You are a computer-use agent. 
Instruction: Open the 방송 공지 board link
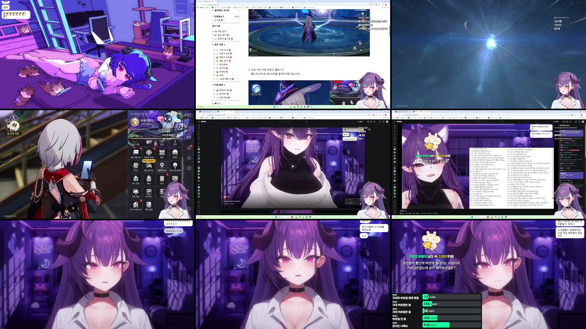coord(222,35)
